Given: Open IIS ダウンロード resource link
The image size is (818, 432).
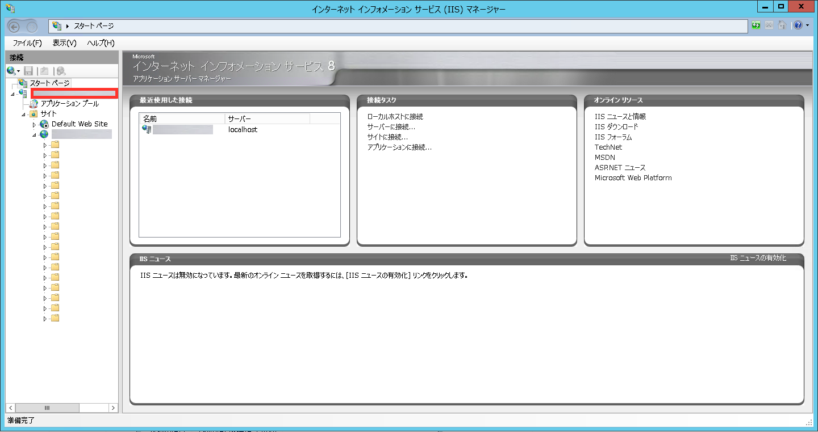Looking at the screenshot, I should (x=616, y=127).
